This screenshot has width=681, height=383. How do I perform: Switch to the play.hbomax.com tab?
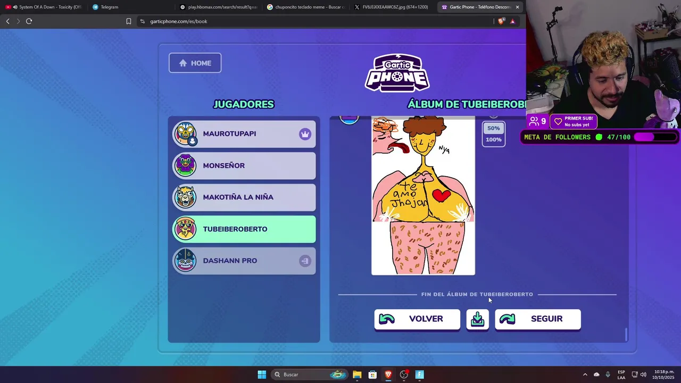pos(218,7)
